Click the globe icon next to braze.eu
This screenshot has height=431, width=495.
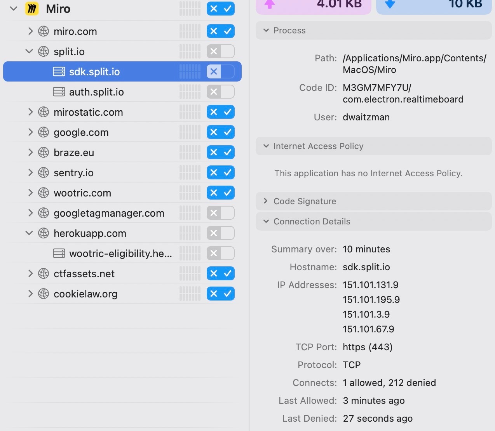point(44,152)
